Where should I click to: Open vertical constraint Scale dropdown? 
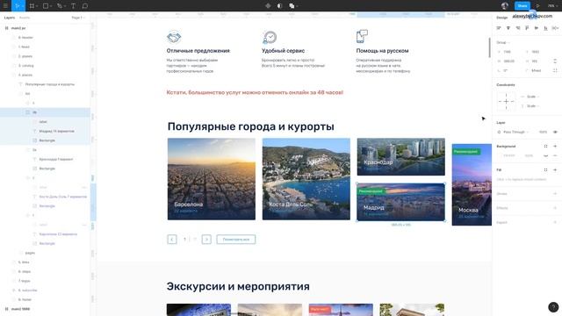click(533, 106)
